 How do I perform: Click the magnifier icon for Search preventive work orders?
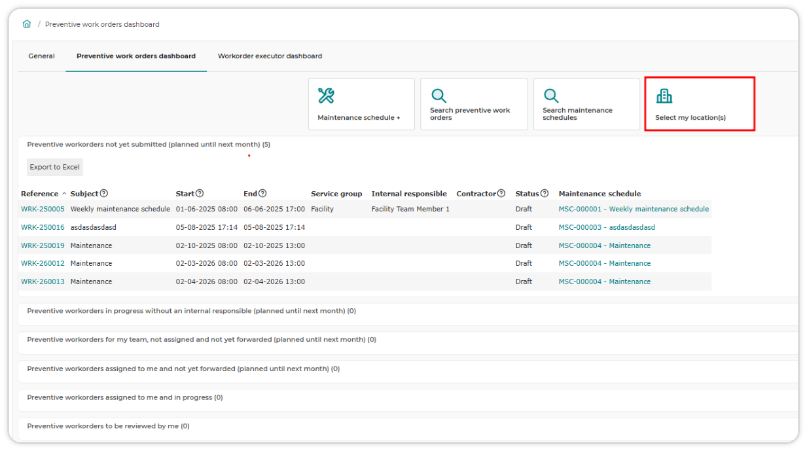[x=439, y=96]
